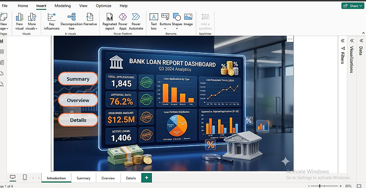Switch to Report view in sidebar
366x188 pixels.
[x=2, y=41]
